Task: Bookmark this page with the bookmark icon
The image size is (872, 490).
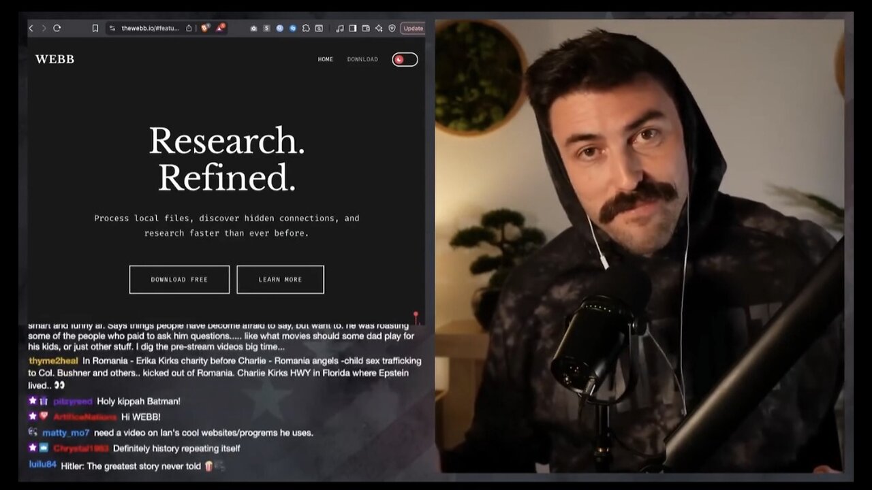Action: tap(95, 28)
